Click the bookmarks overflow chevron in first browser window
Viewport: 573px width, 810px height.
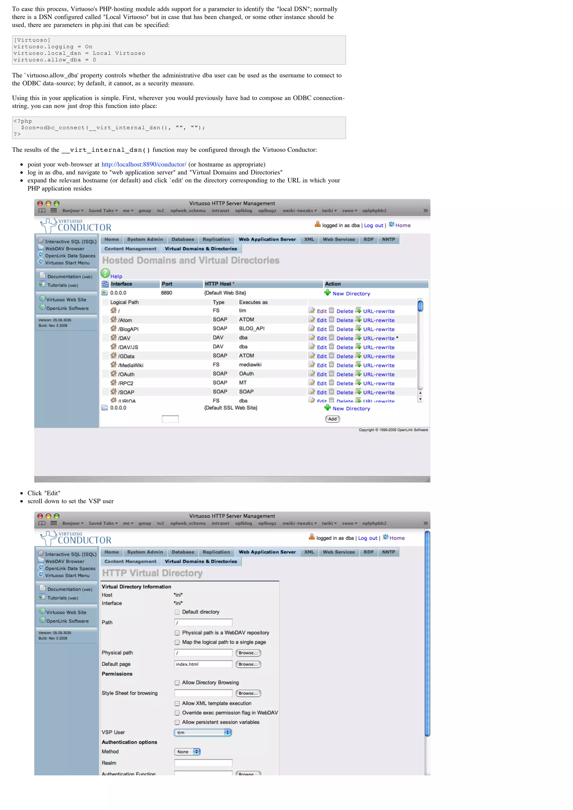tap(426, 211)
